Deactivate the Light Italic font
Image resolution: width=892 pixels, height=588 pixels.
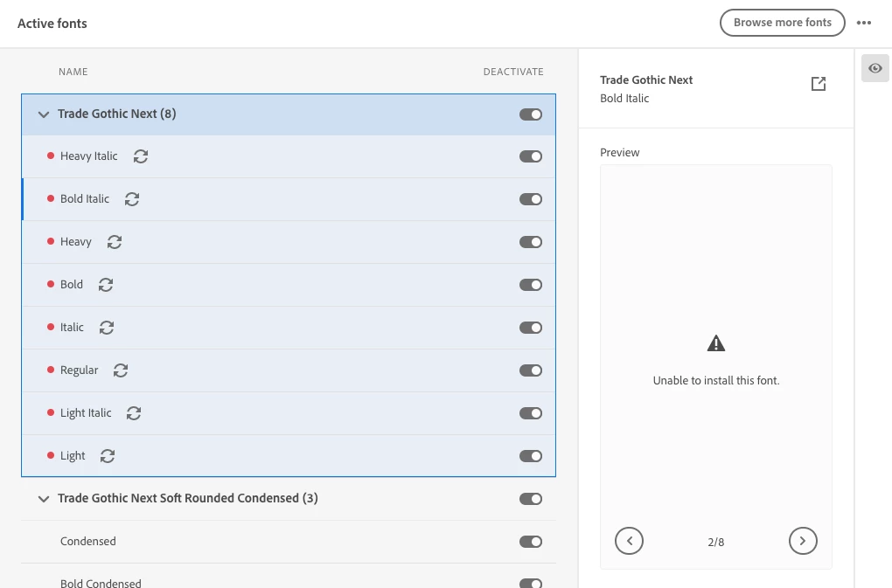[x=530, y=413]
